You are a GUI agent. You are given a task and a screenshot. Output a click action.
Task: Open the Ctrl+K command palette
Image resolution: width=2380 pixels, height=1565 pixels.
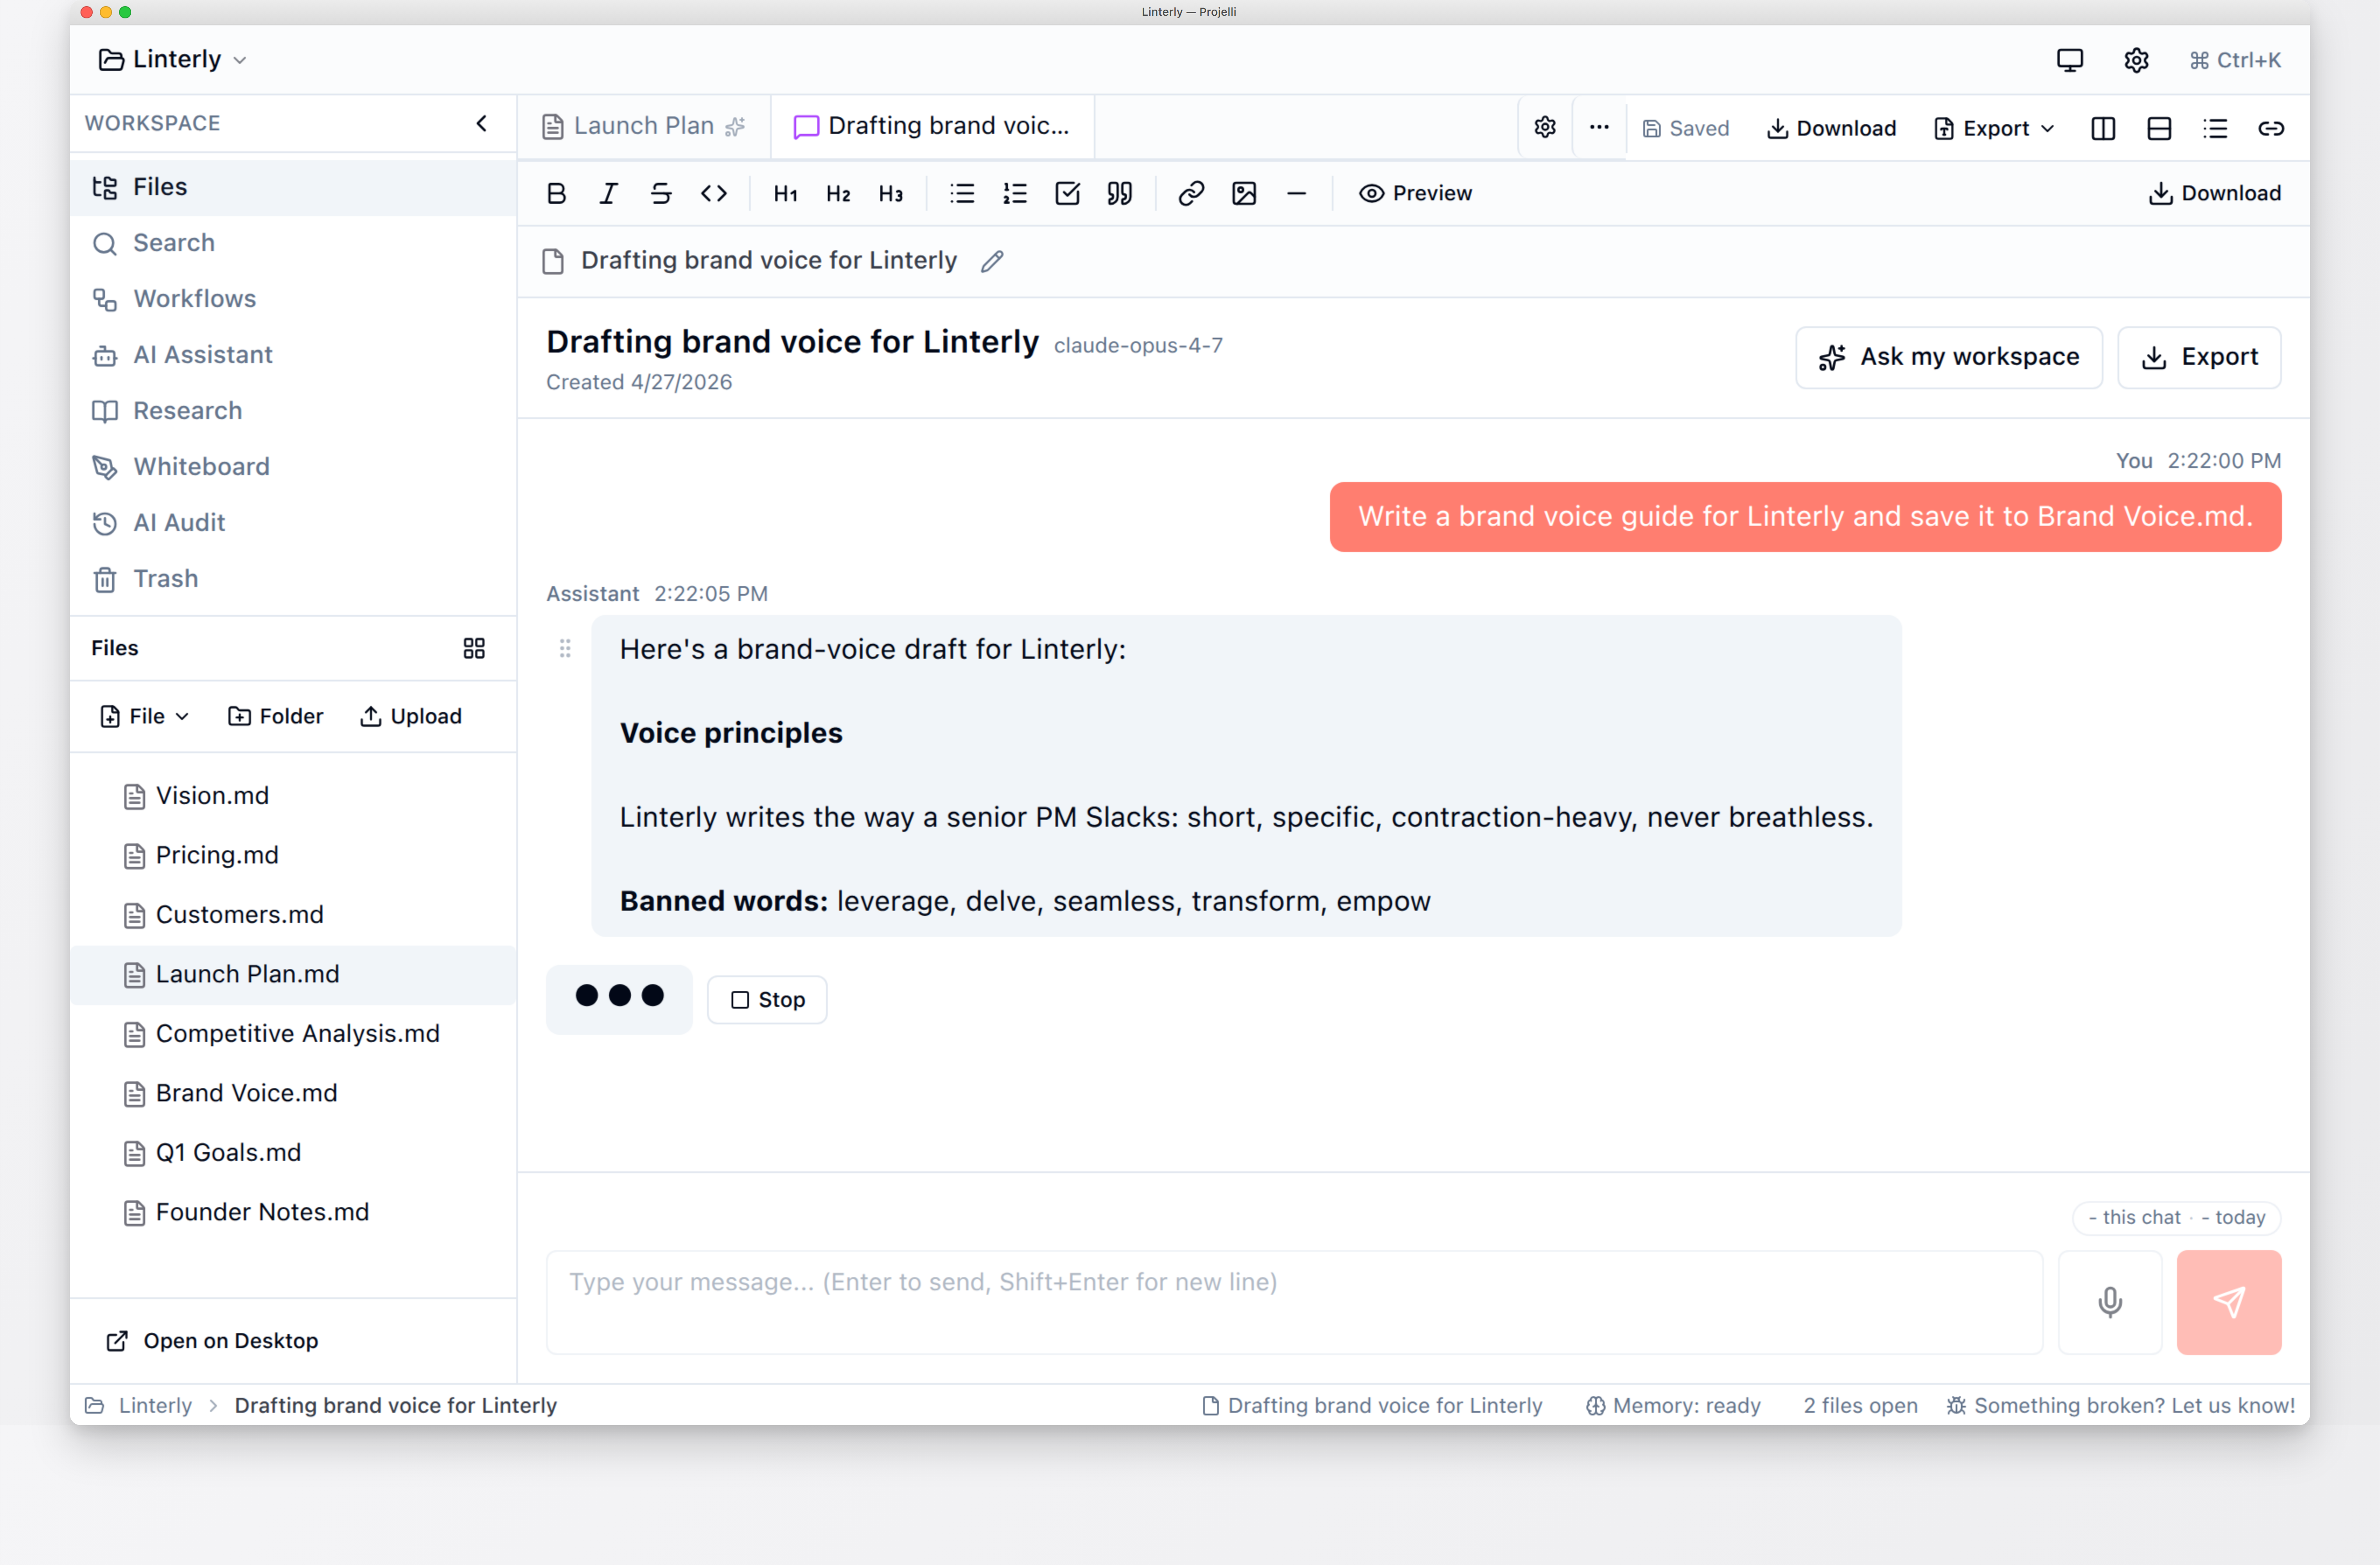pos(2235,60)
